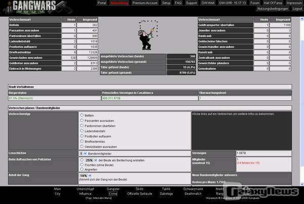Open the Nutzungsbedingungen link

[273, 9]
